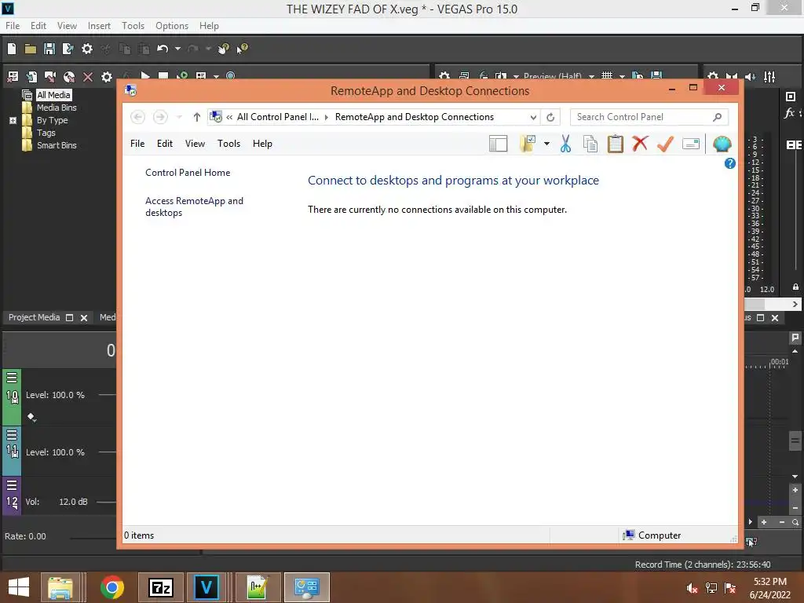Click the Rate: 0.00 value

click(25, 536)
